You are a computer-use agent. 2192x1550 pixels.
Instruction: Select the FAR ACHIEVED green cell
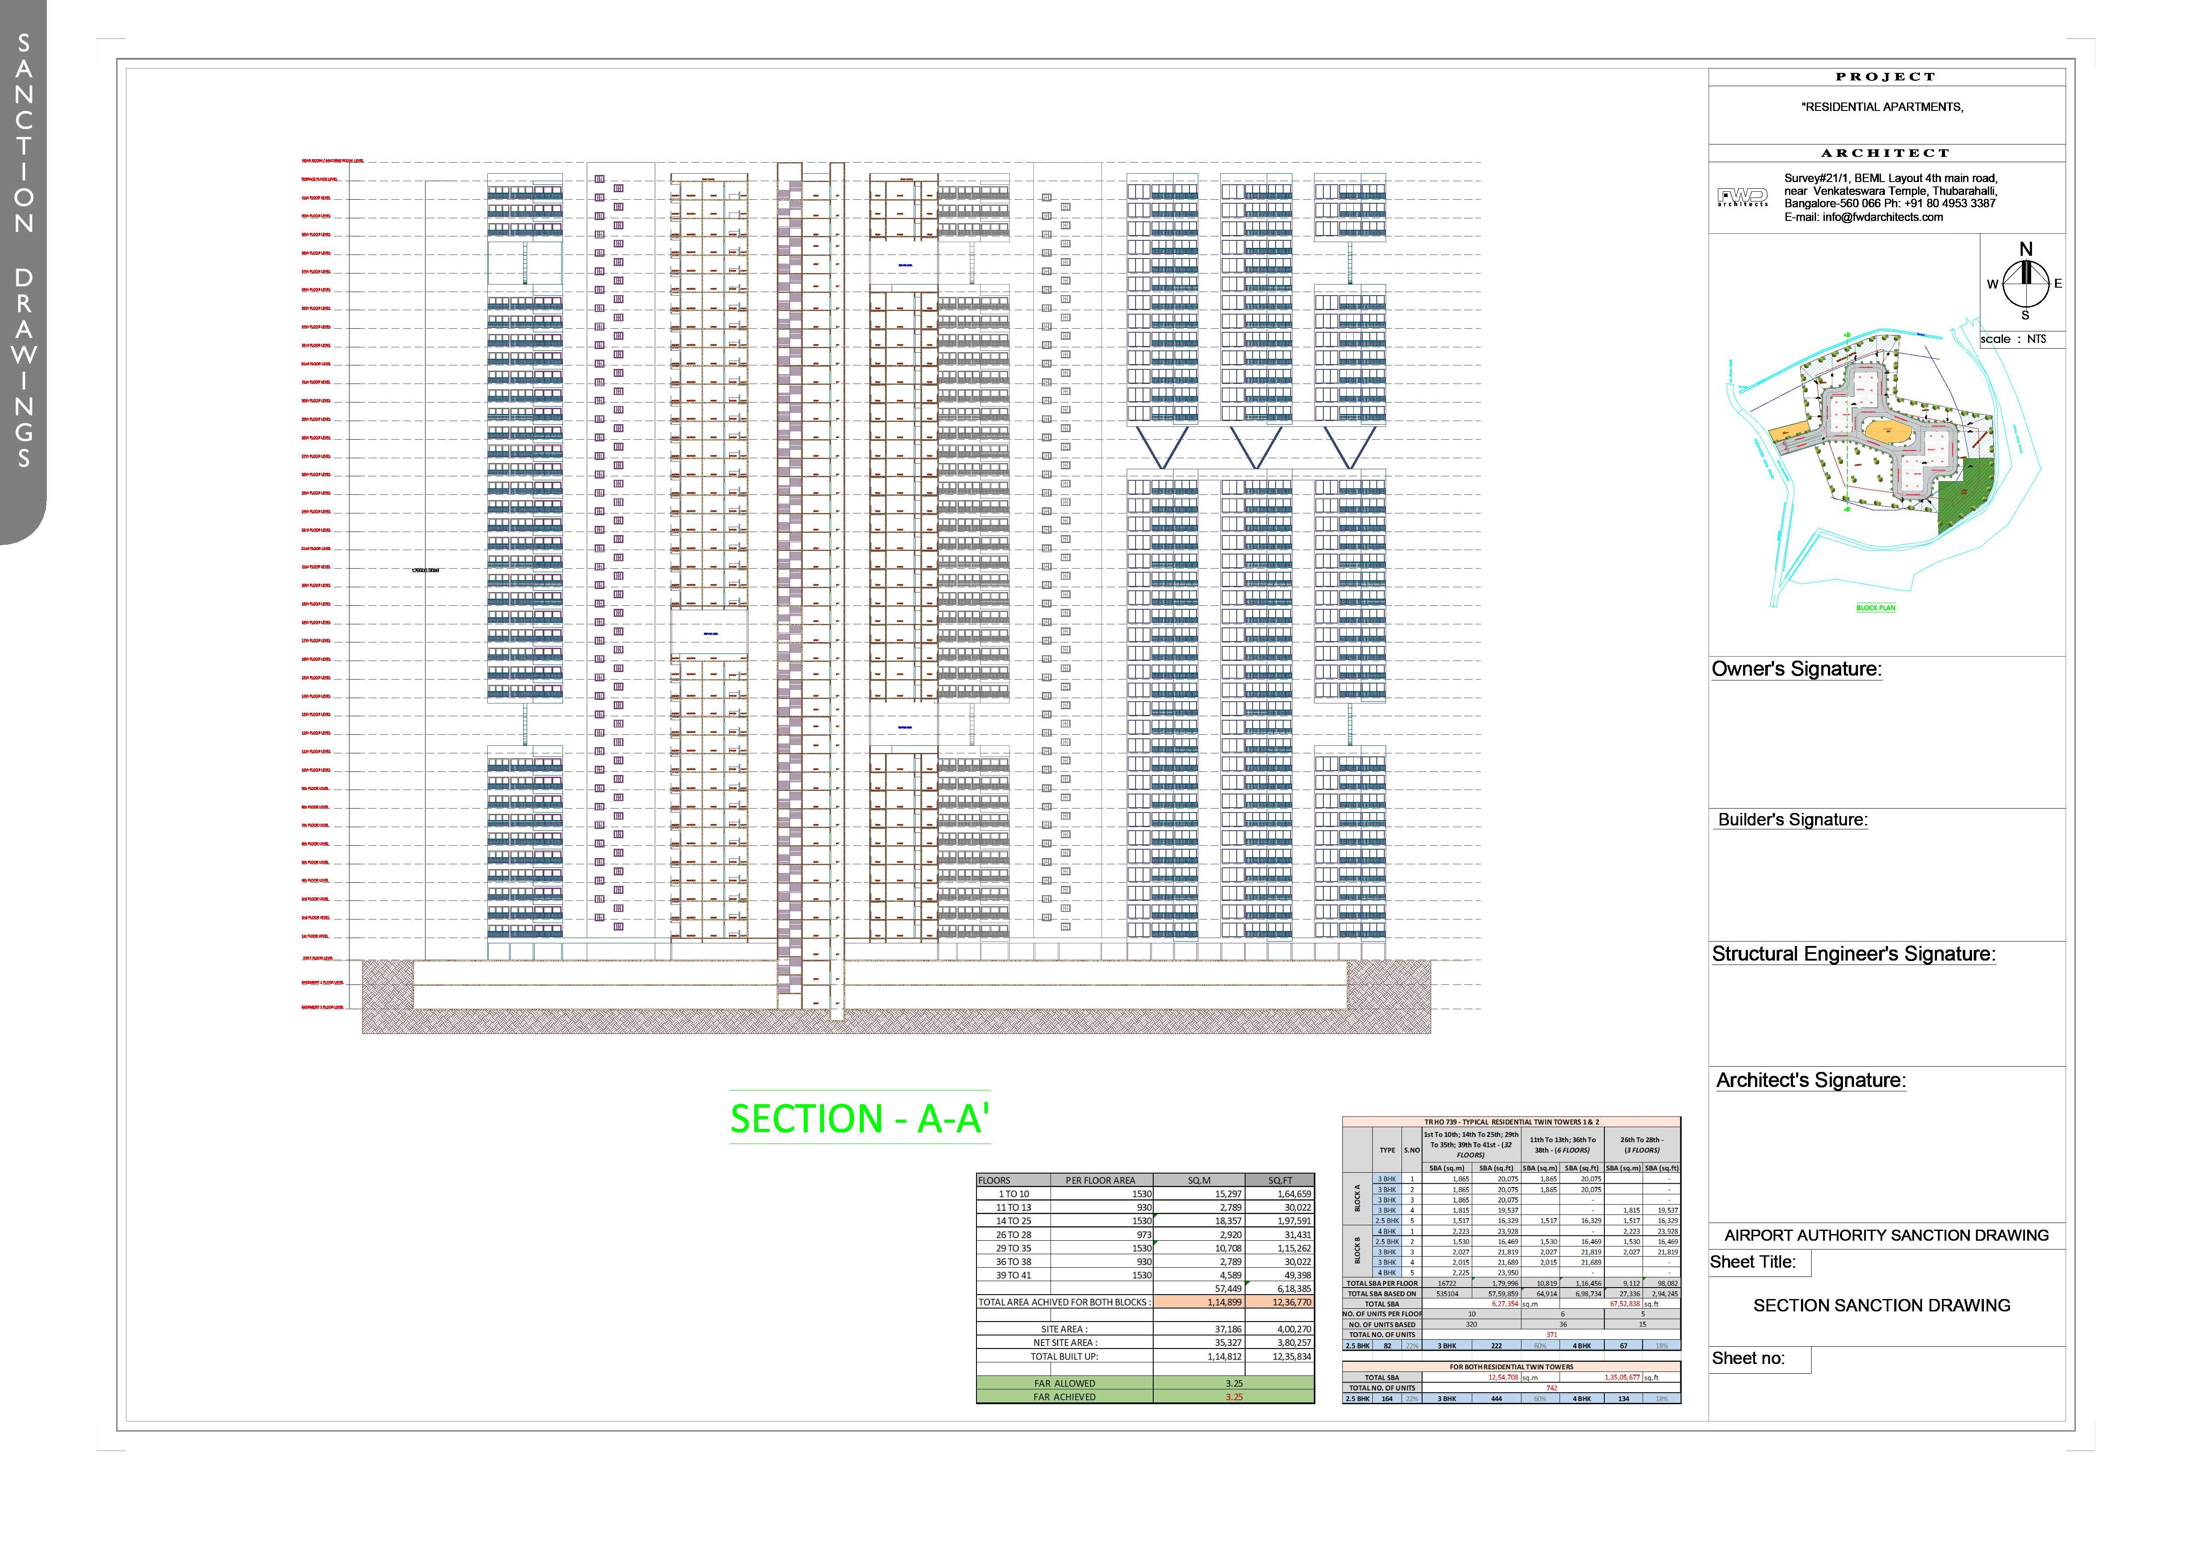pyautogui.click(x=1064, y=1396)
